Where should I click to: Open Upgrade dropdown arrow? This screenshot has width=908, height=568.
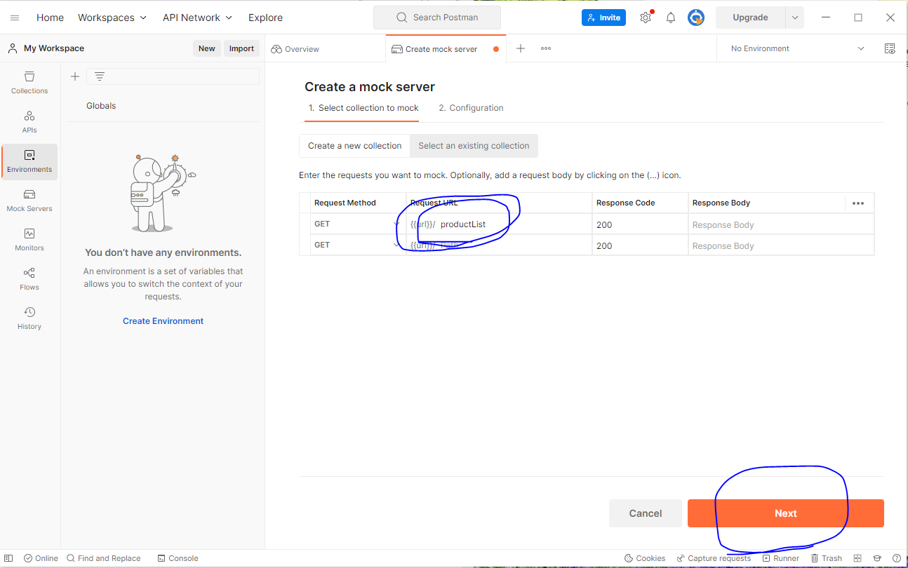(x=795, y=18)
